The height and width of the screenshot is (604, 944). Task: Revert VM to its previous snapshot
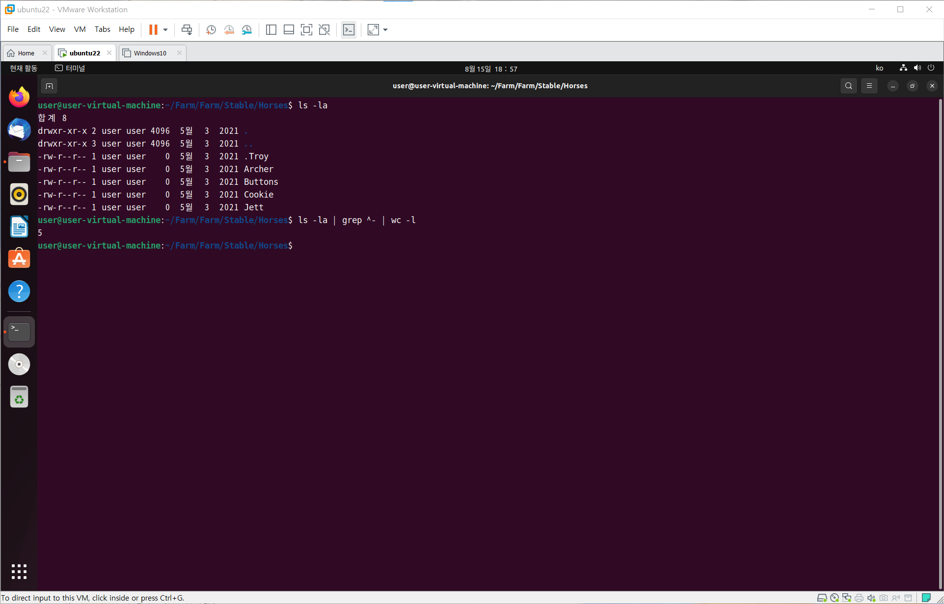(229, 30)
